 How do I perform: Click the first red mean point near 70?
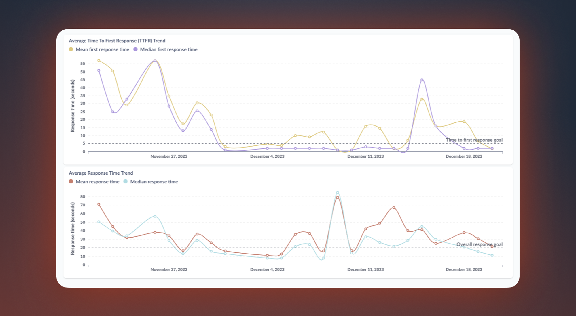(99, 204)
